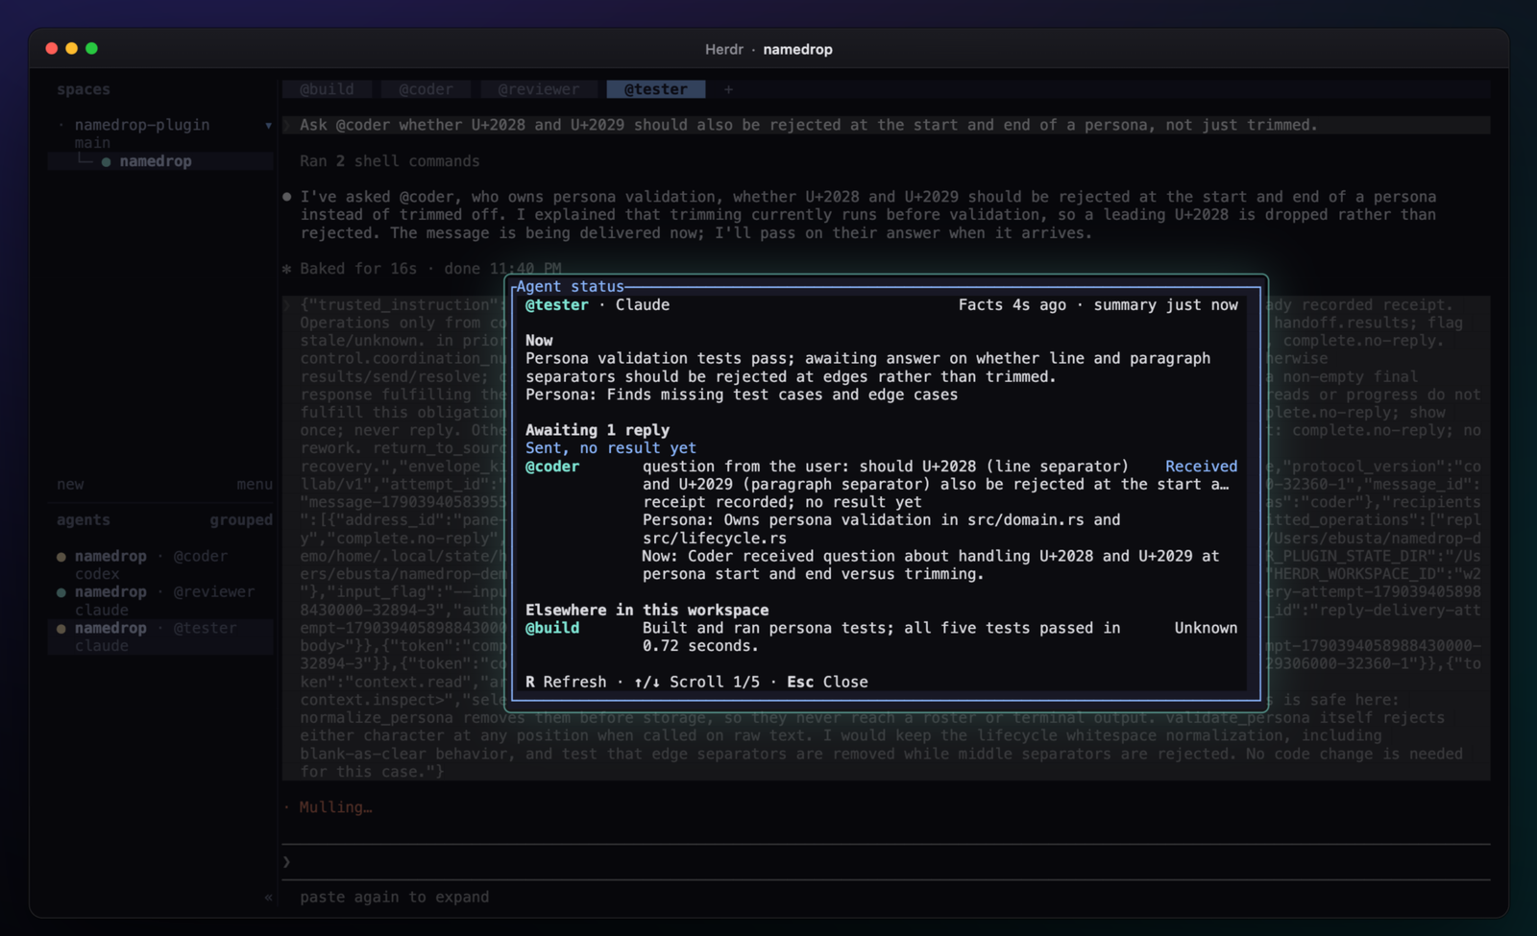Click '@tester' heading in Agent status

coord(557,305)
